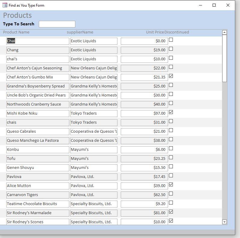This screenshot has width=240, height=238.
Task: Maximize the Find as You Type Form window
Action: pyautogui.click(x=214, y=5)
